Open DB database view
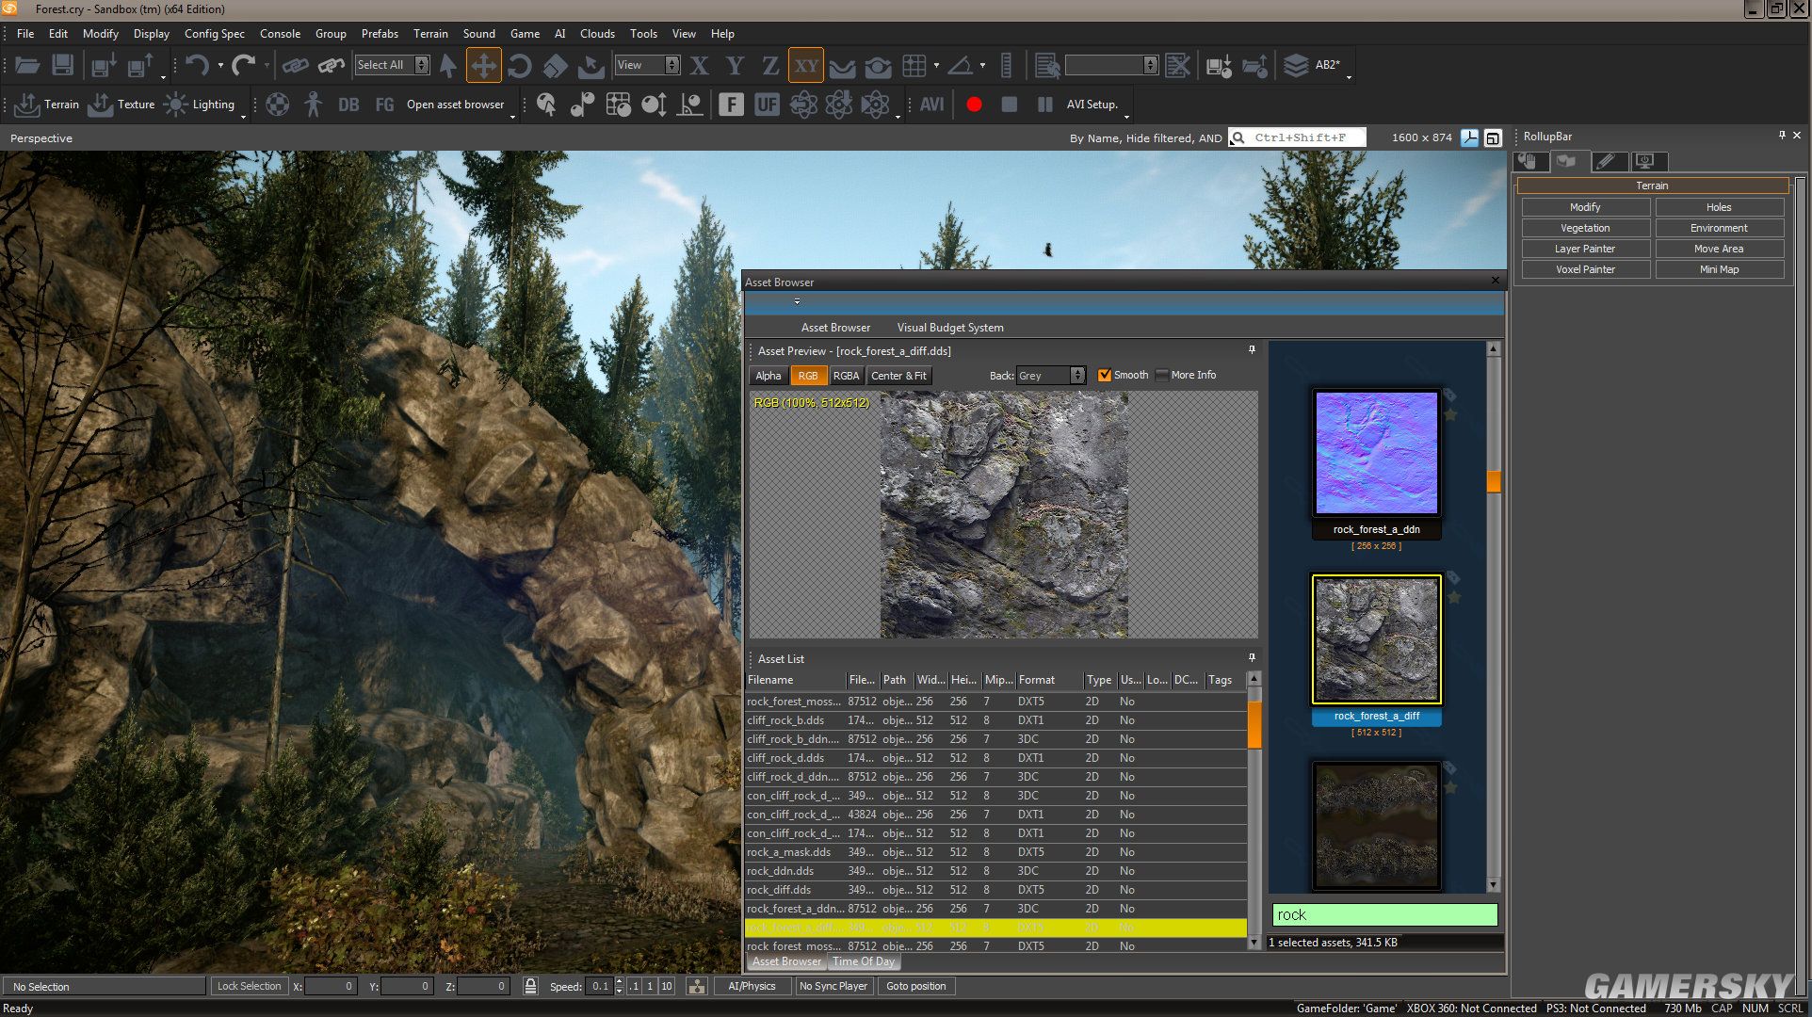 [x=348, y=105]
